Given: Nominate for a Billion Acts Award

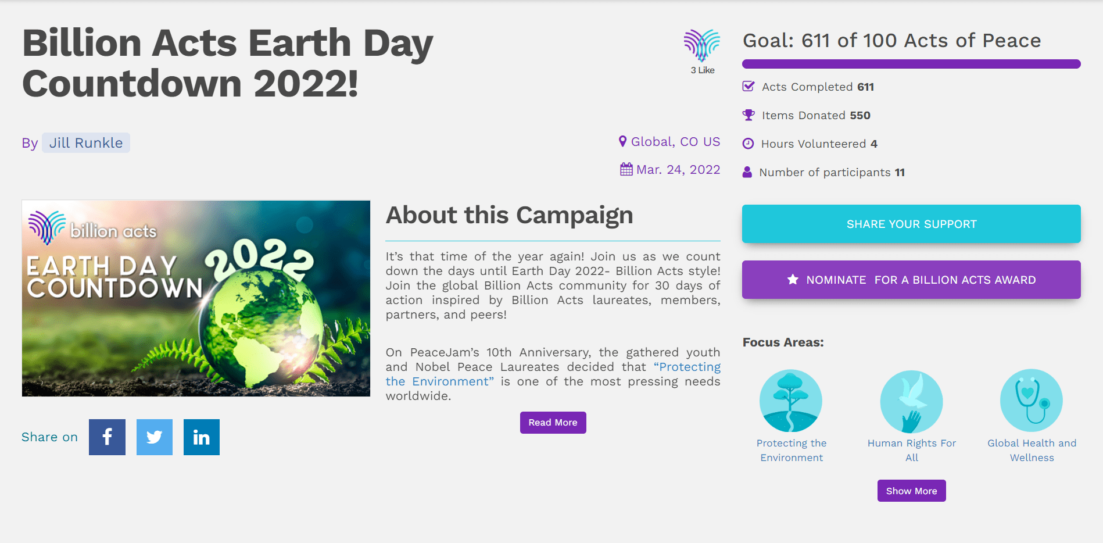Looking at the screenshot, I should click(x=911, y=280).
